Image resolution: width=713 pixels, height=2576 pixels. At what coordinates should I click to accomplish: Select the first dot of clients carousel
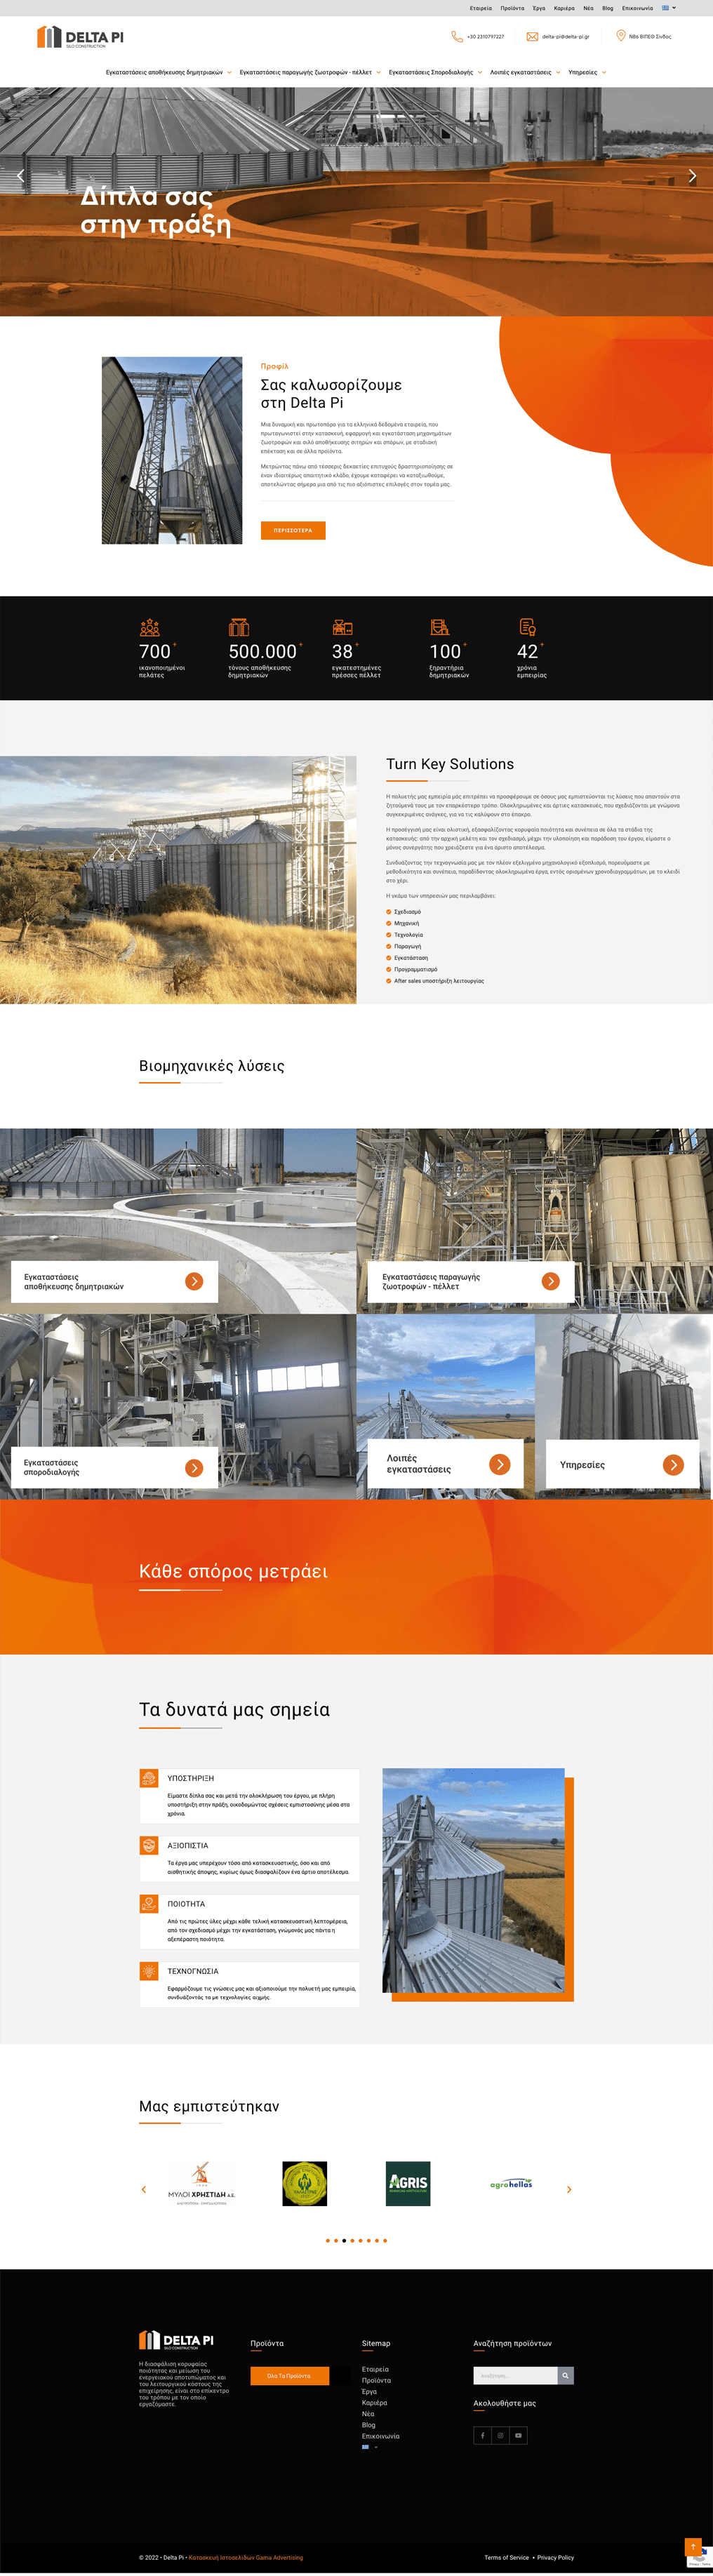pos(327,2240)
